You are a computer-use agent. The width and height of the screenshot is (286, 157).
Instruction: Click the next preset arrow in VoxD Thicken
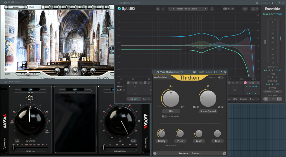tap(217, 72)
